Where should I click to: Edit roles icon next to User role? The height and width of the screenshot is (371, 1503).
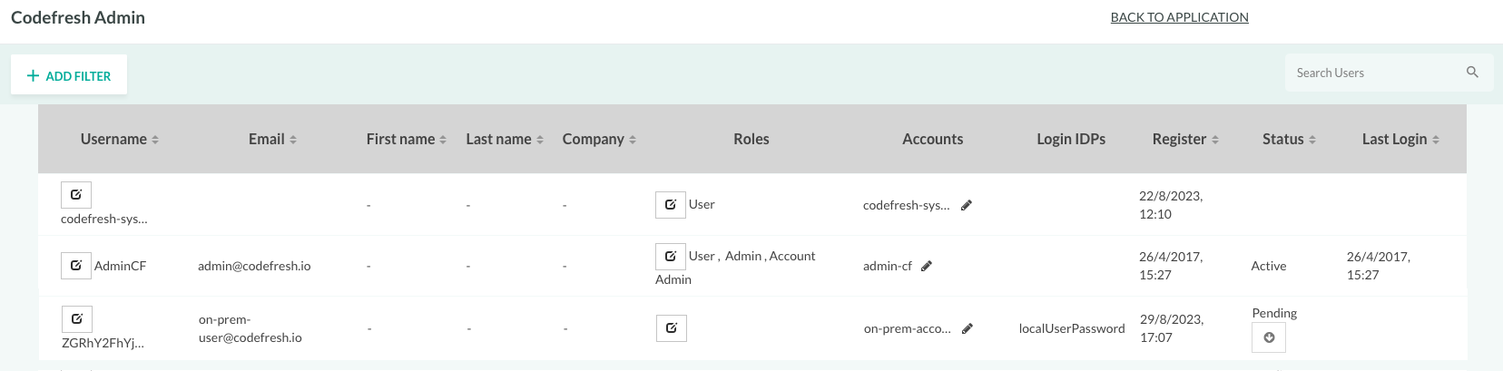click(671, 205)
